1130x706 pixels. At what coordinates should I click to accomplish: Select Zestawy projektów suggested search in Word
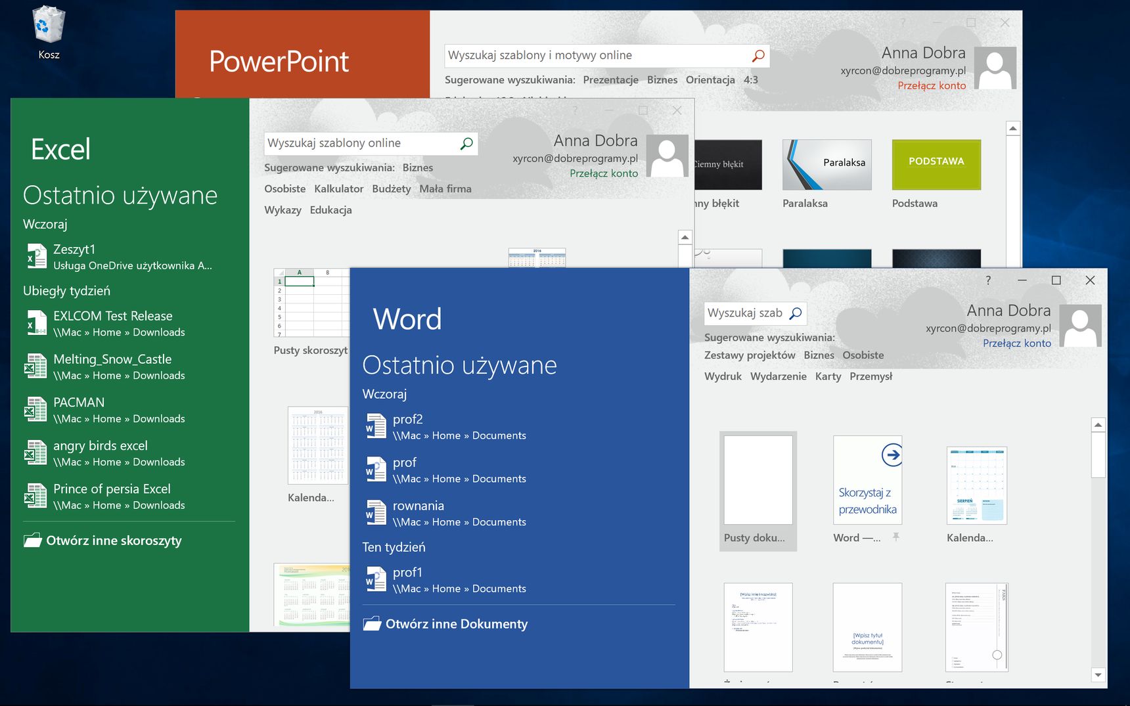[750, 355]
